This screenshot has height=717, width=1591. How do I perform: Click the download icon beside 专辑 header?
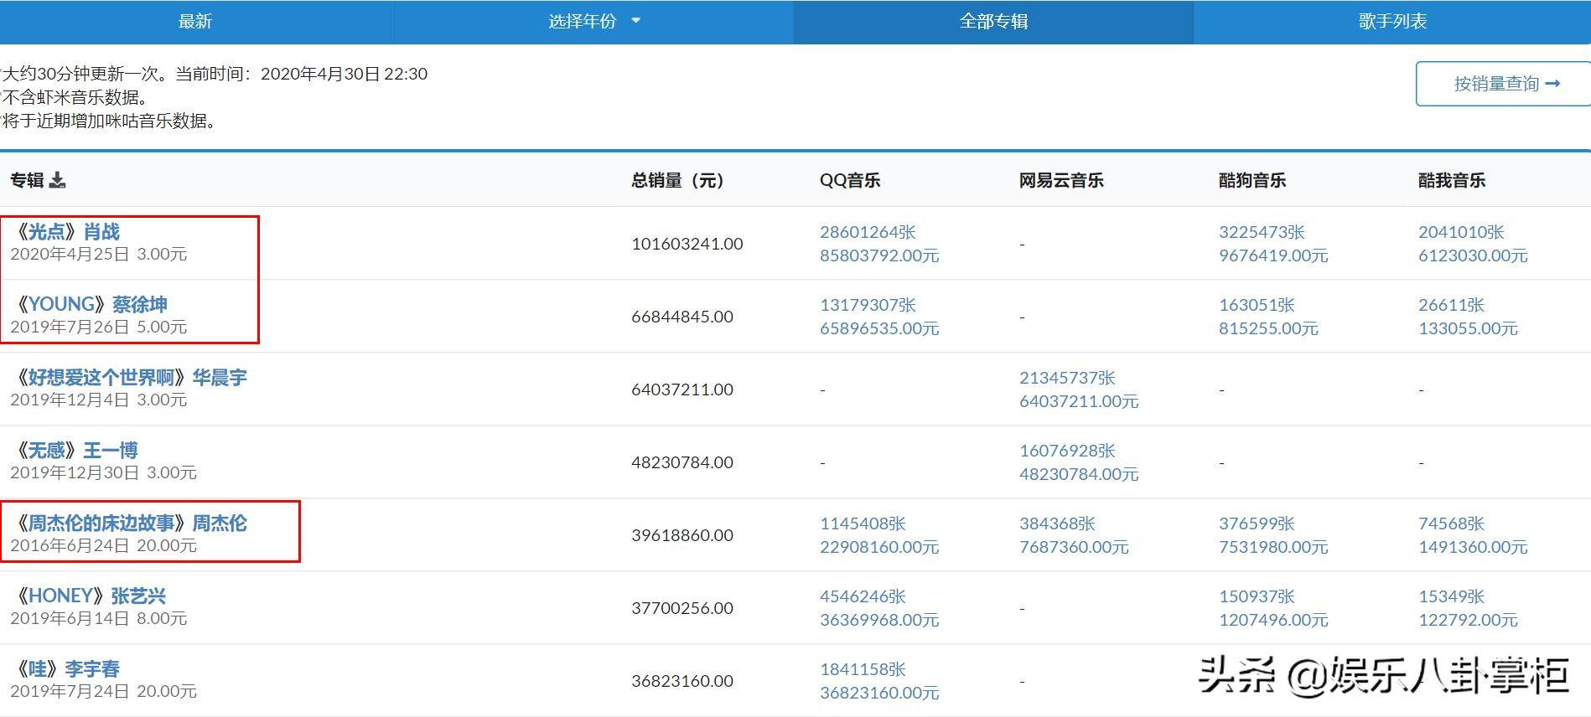coord(57,180)
